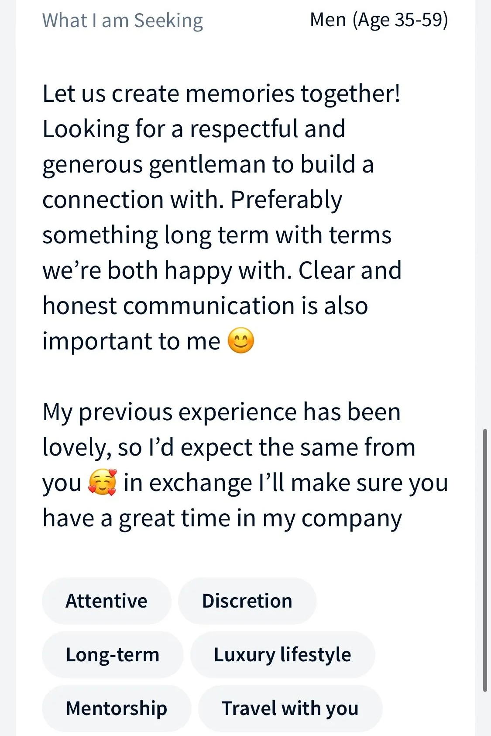Click the vertical scrollbar thumb

tap(484, 560)
